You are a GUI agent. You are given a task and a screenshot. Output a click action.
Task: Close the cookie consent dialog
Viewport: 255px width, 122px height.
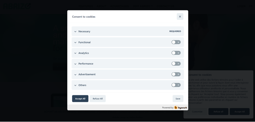[x=180, y=16]
